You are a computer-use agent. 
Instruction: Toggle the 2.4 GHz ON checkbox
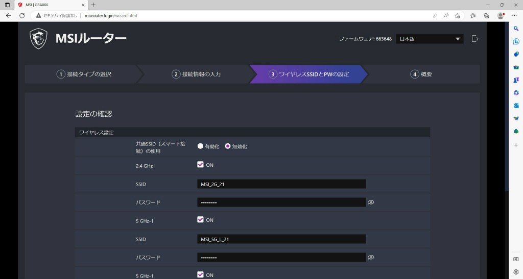click(200, 164)
